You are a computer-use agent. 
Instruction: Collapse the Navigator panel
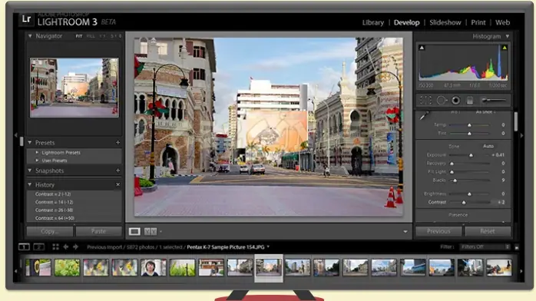[30, 36]
